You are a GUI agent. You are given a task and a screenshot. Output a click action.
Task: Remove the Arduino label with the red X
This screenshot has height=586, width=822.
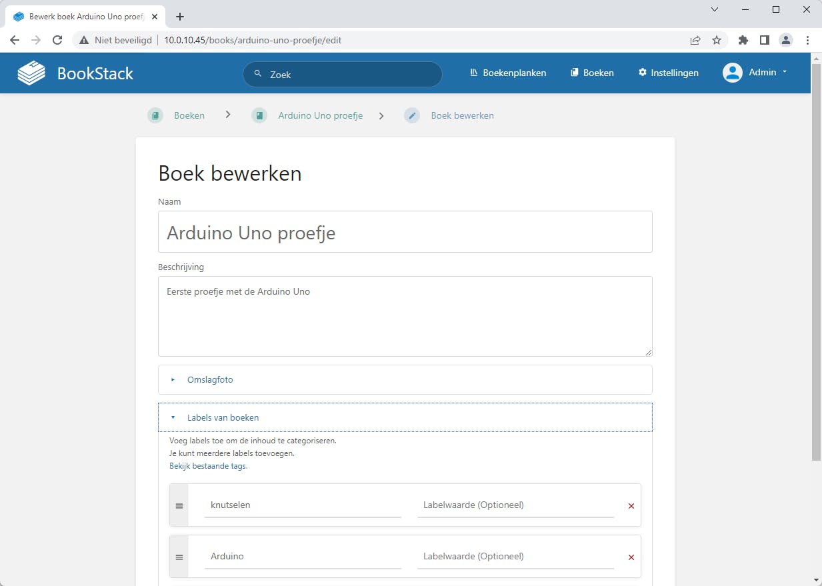coord(631,557)
